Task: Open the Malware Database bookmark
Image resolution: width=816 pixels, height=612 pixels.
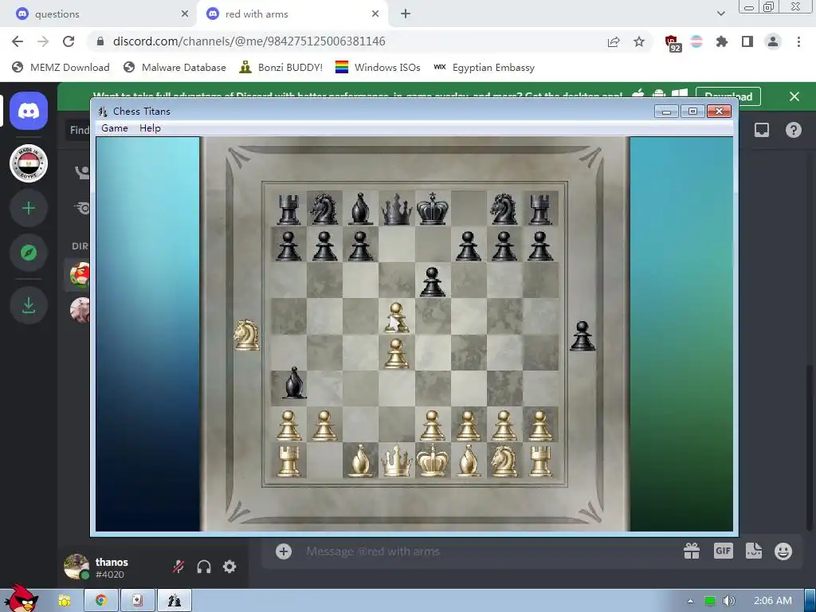Action: 175,67
